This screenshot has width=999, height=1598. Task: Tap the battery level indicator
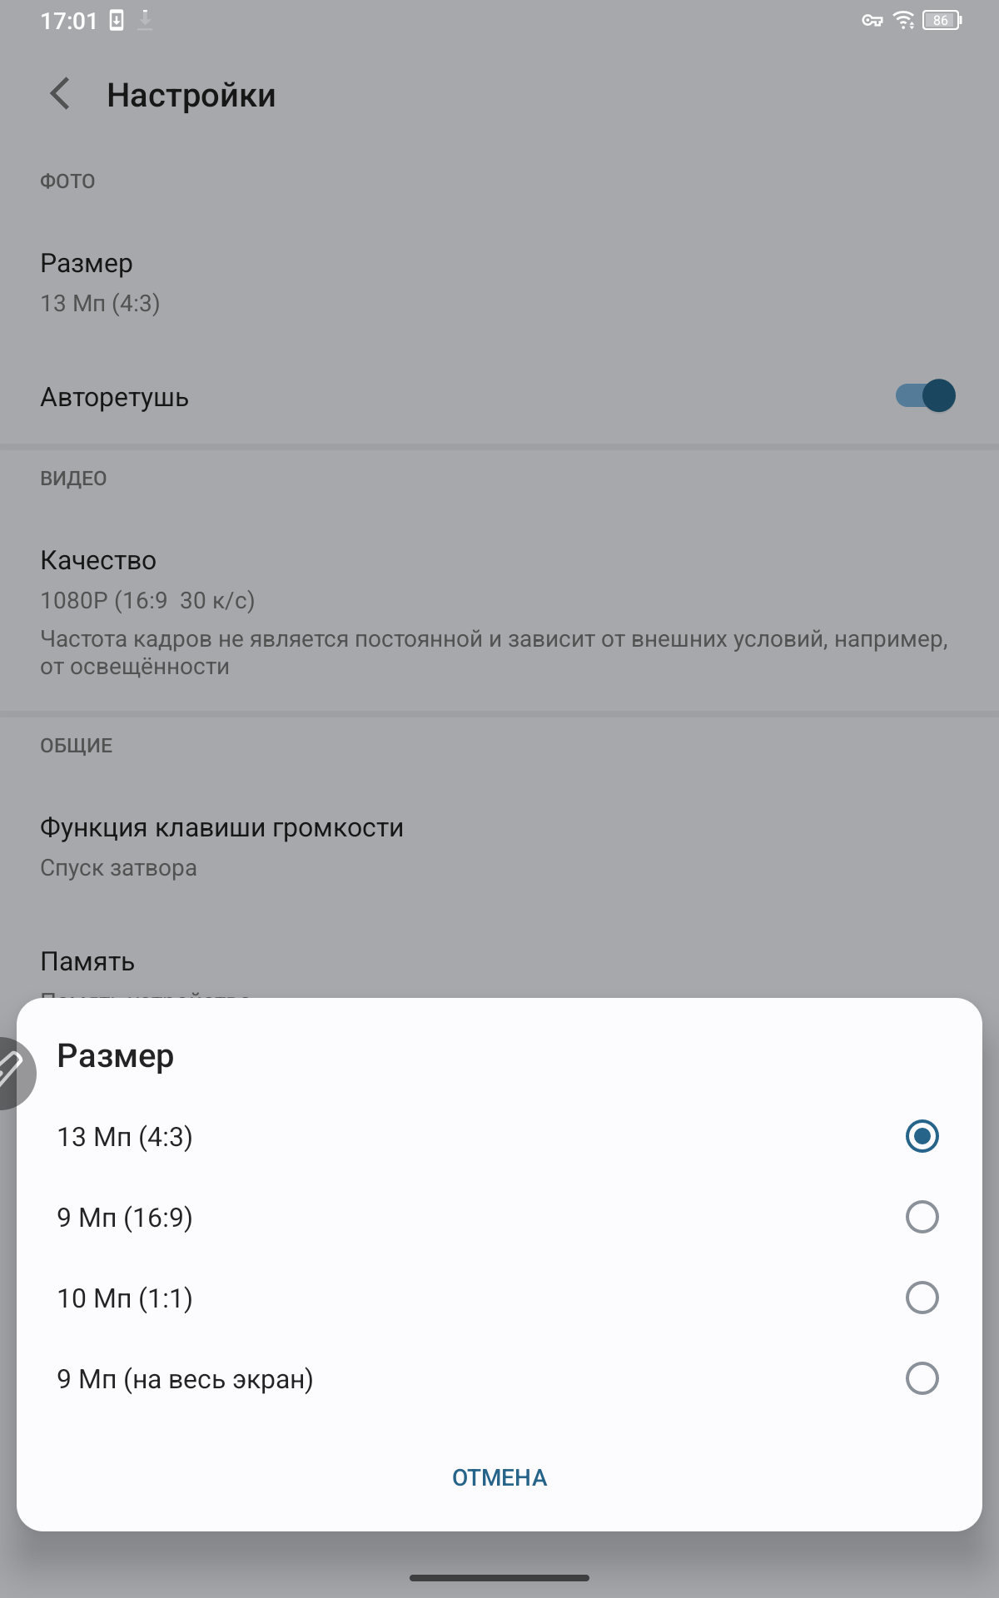(942, 21)
